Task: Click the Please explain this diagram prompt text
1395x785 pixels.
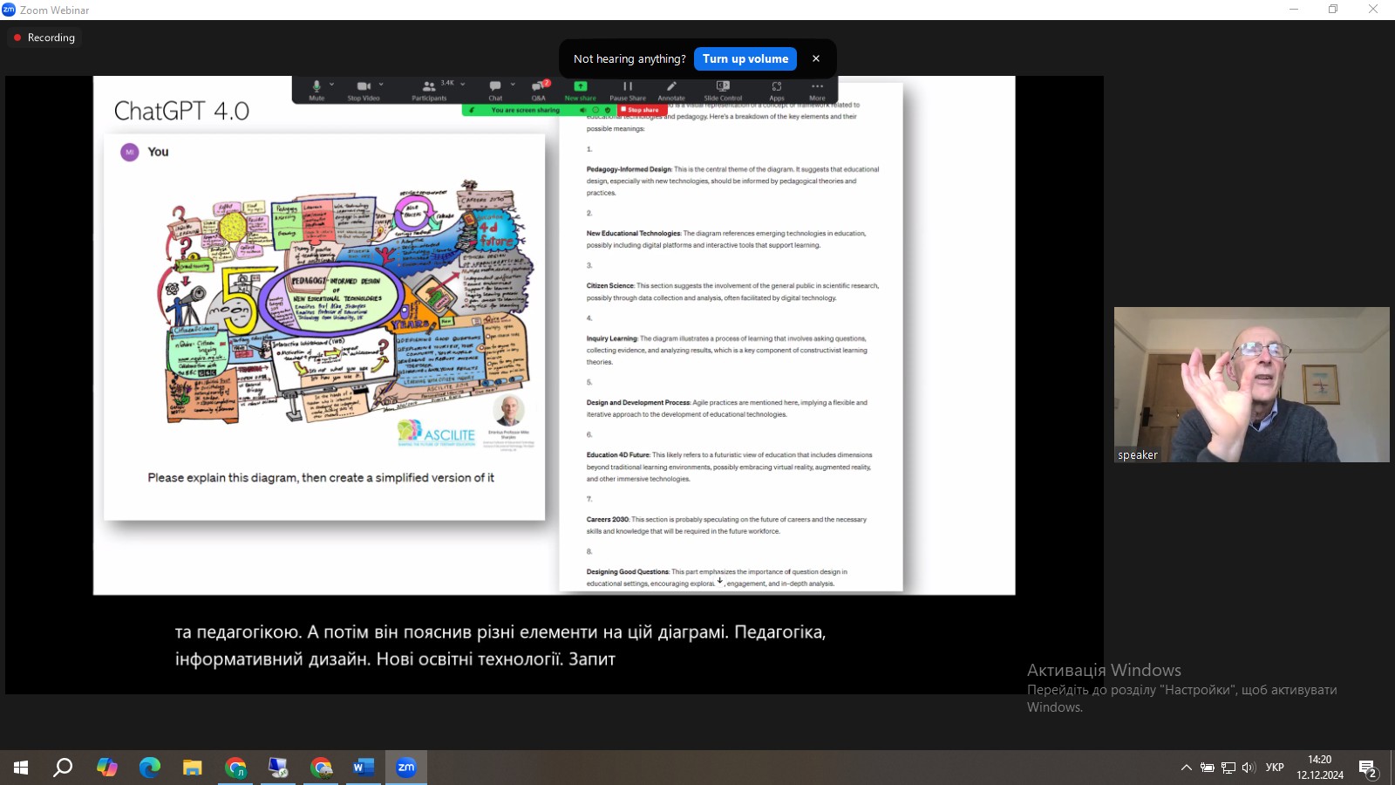Action: [321, 478]
